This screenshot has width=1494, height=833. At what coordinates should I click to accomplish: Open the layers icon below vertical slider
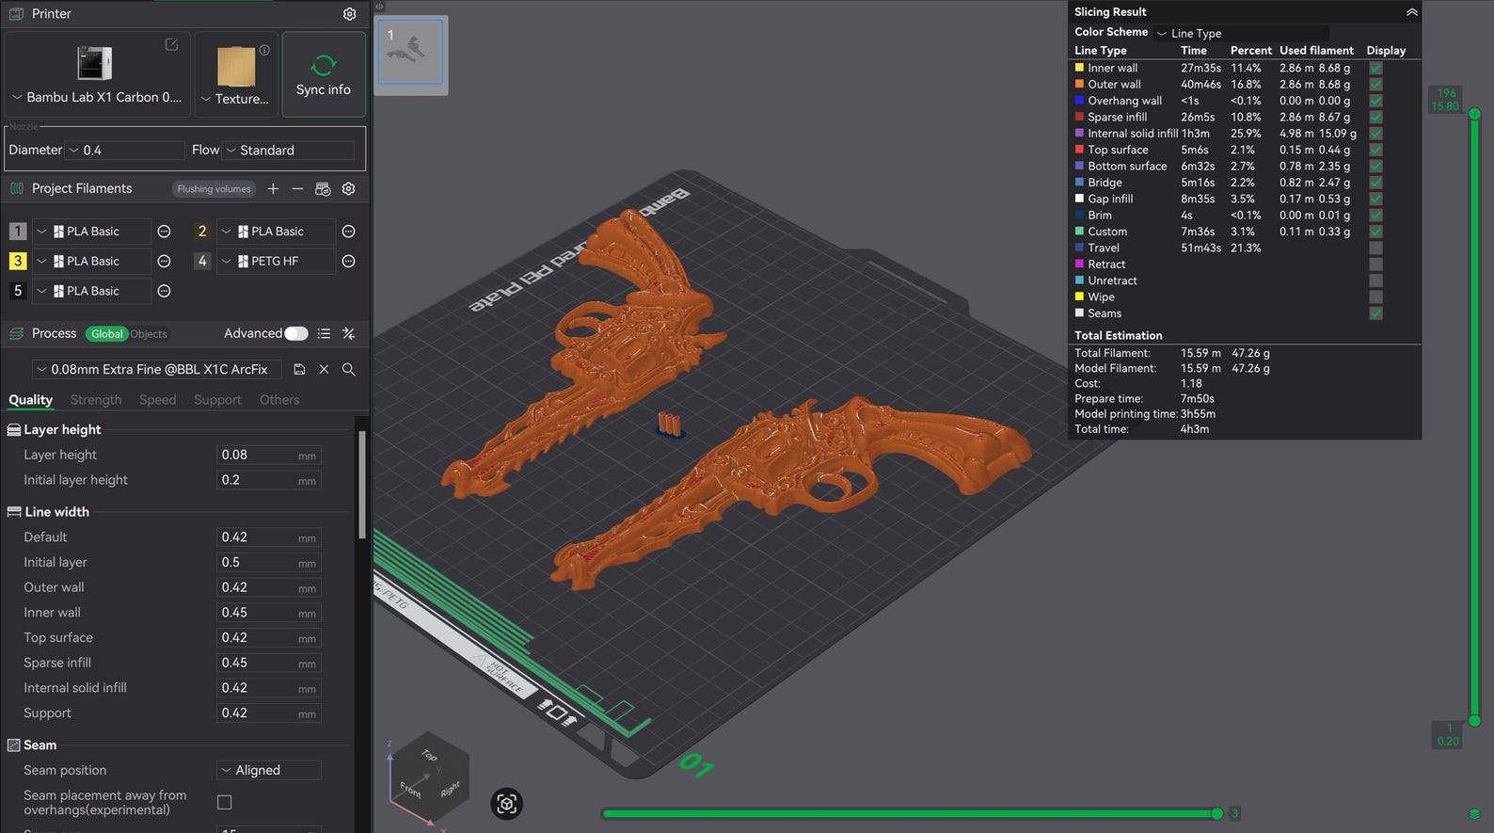pos(1474,814)
